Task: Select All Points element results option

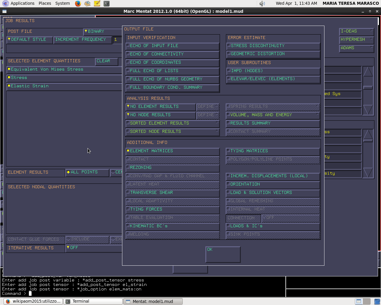Action: pyautogui.click(x=87, y=172)
